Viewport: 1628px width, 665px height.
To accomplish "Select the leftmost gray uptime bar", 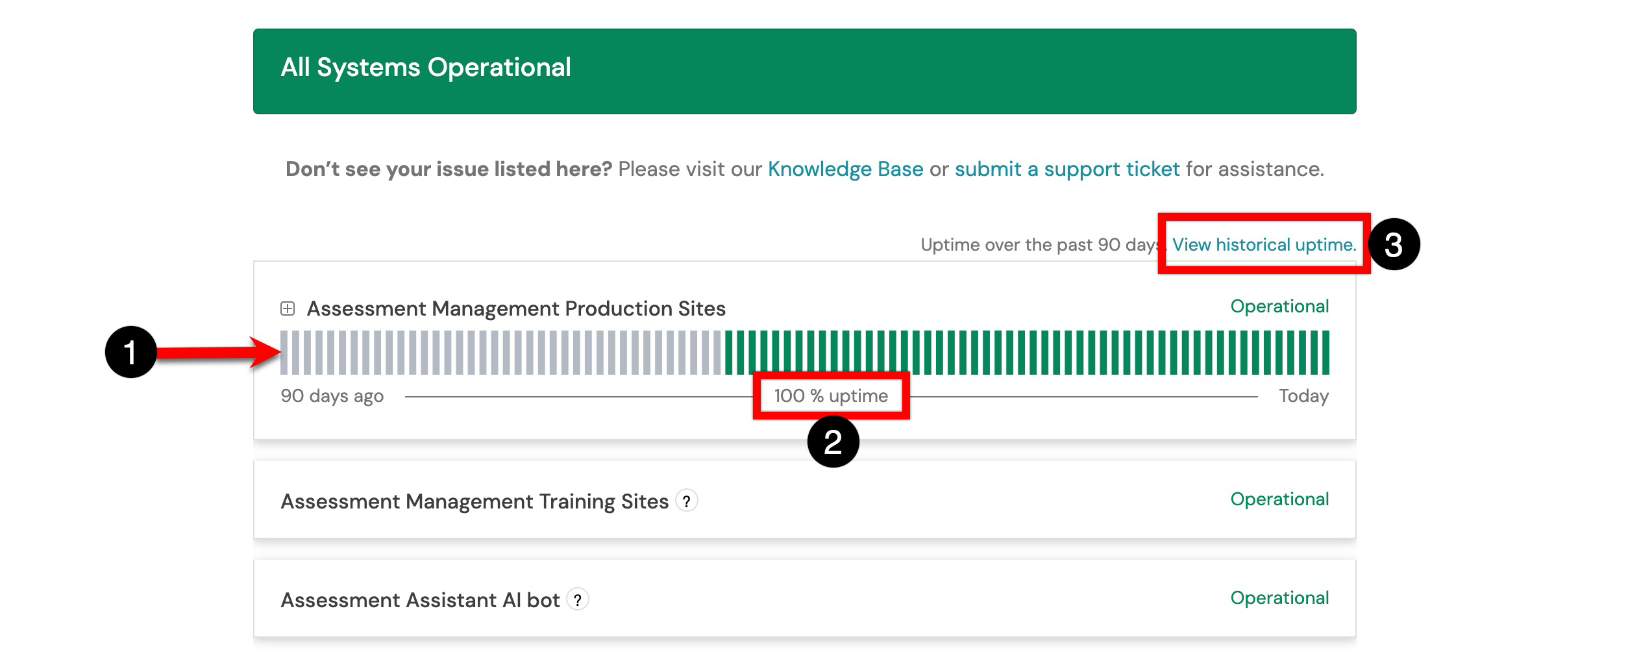I will [284, 353].
